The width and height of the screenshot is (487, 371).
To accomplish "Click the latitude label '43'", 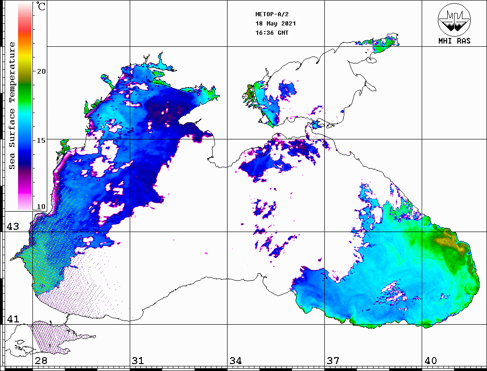I will coord(13,226).
